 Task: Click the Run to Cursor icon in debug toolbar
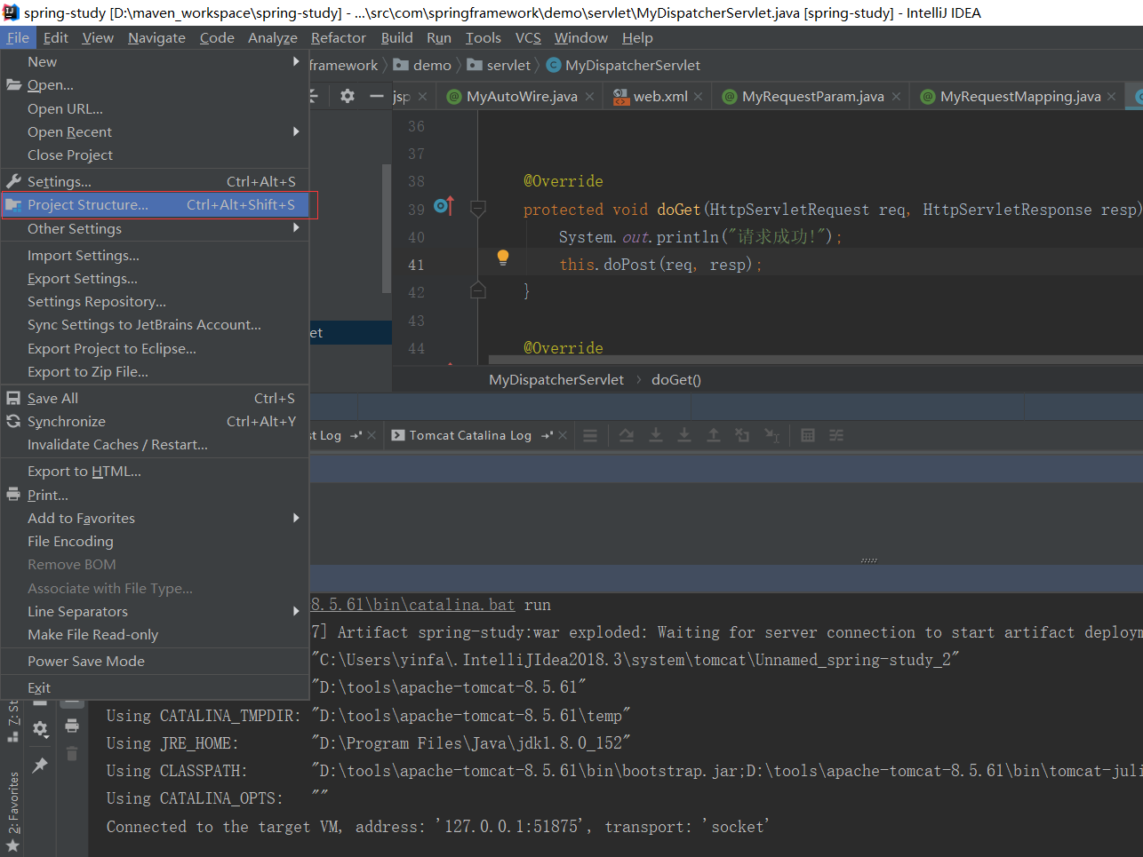click(x=771, y=435)
